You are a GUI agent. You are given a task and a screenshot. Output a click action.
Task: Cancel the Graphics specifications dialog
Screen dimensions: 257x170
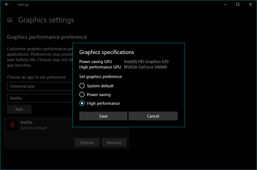coord(153,116)
